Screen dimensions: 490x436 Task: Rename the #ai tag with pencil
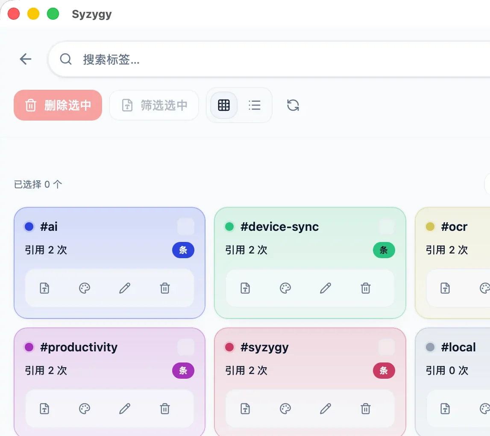pos(125,288)
